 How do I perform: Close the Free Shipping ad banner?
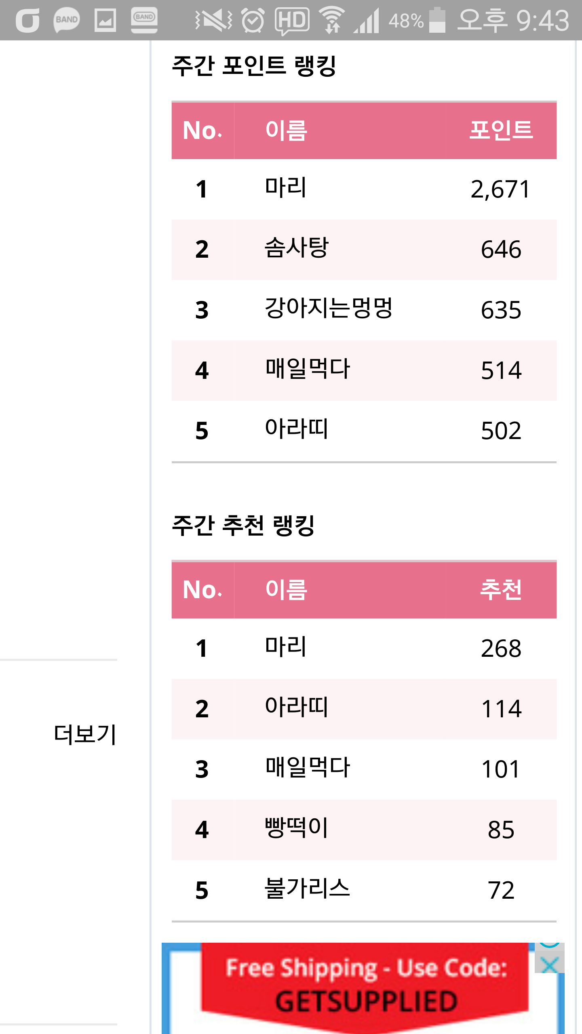(549, 966)
